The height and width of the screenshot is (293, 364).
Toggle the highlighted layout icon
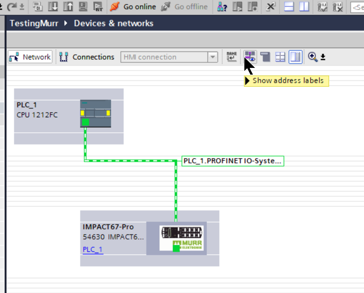click(x=296, y=57)
